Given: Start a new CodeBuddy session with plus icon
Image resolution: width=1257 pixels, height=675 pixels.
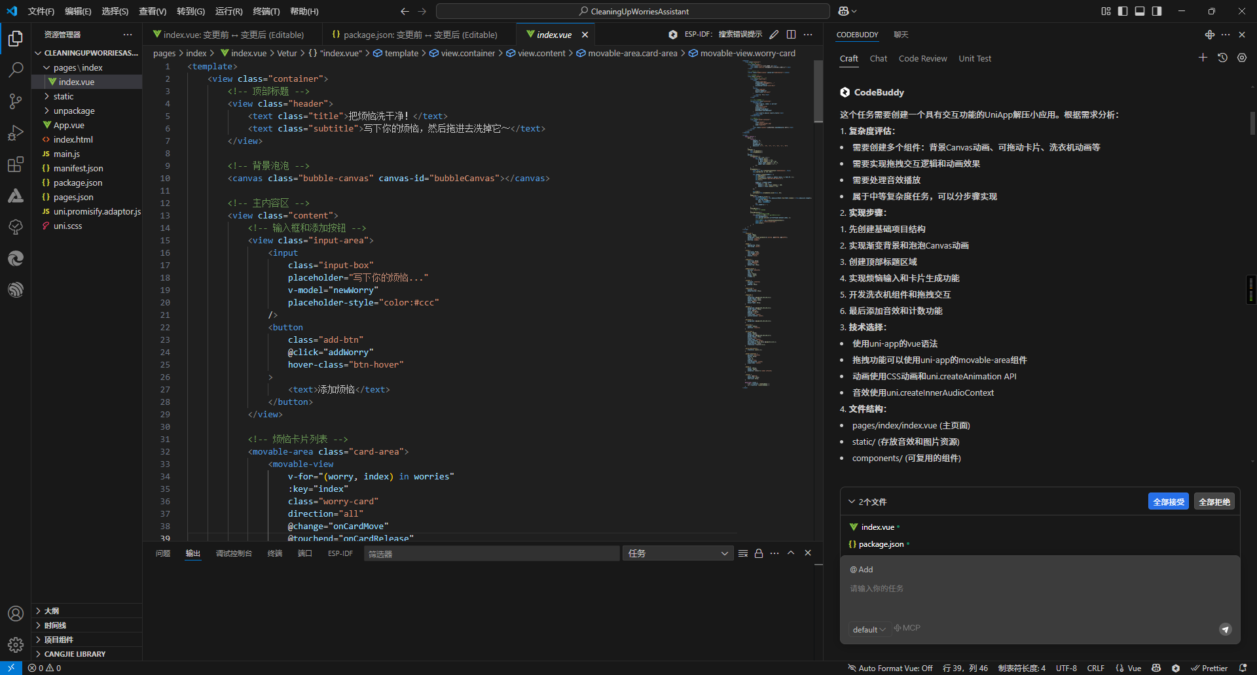Looking at the screenshot, I should pyautogui.click(x=1203, y=58).
